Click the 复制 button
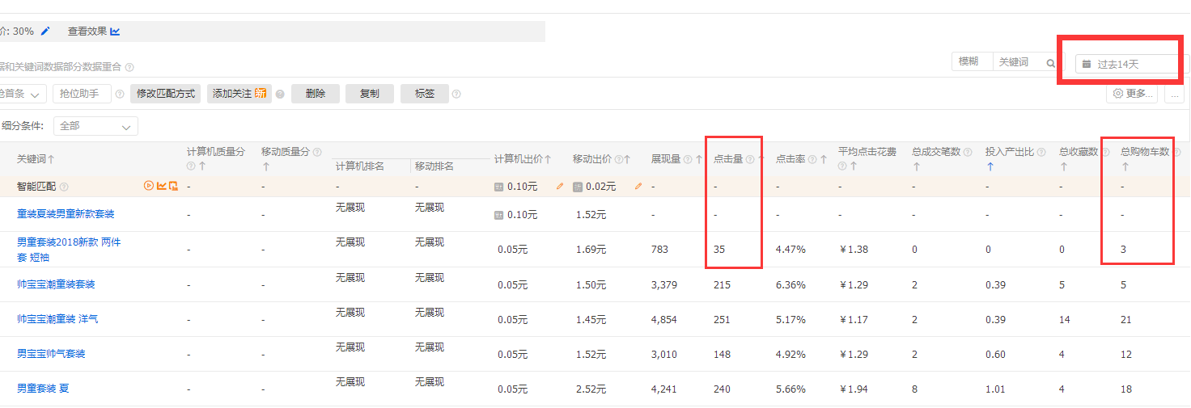1191x408 pixels. point(369,94)
